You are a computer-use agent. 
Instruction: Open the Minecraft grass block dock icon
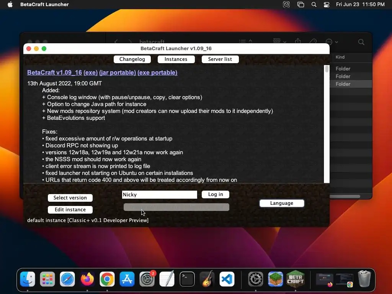[276, 279]
